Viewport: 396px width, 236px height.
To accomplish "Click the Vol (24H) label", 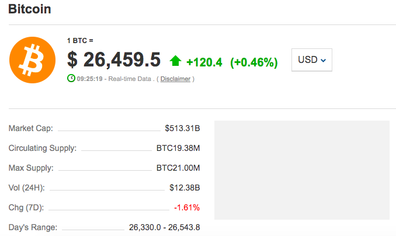I will [27, 188].
